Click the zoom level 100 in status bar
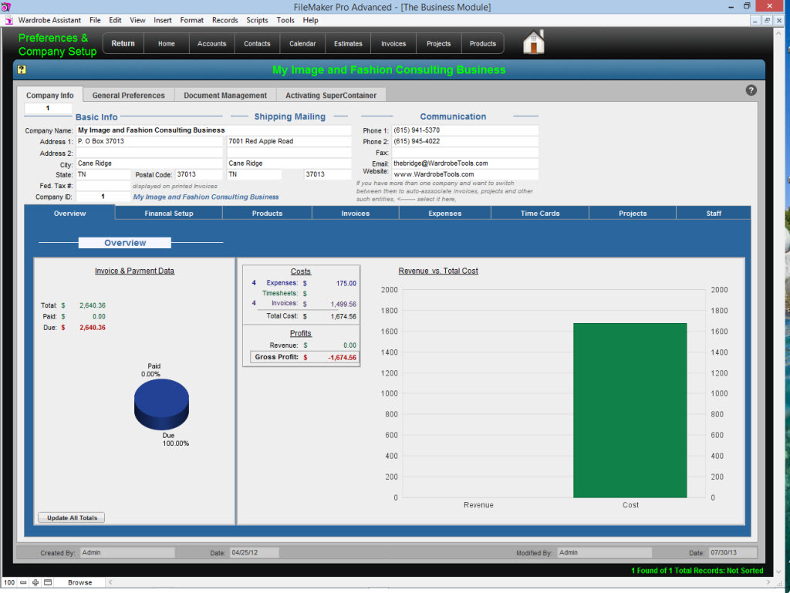This screenshot has width=790, height=593. [9, 582]
